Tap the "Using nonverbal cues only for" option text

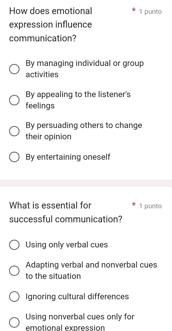click(80, 317)
